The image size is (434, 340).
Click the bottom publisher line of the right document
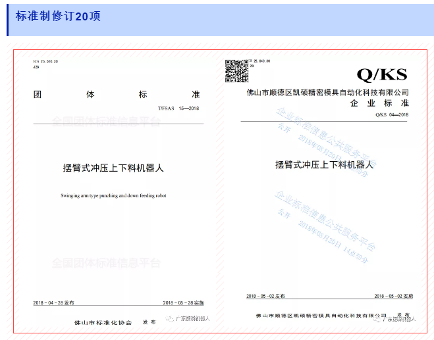click(x=333, y=316)
